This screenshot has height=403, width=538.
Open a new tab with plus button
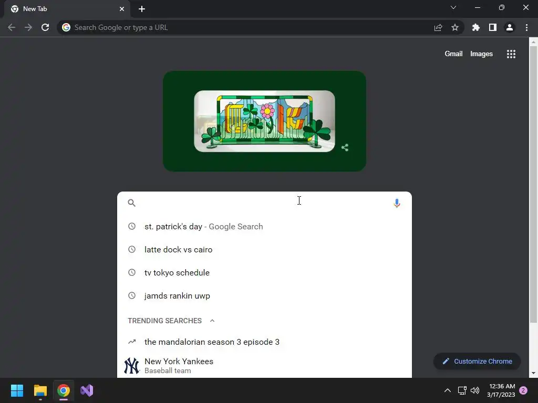click(142, 9)
